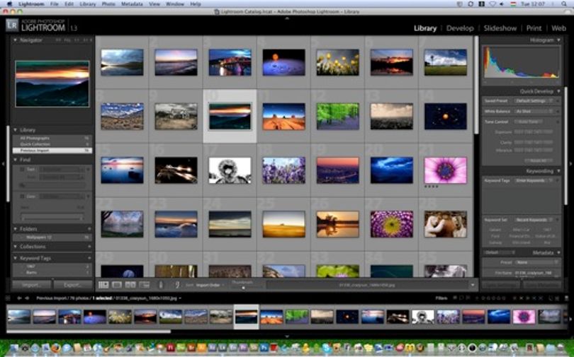The height and width of the screenshot is (357, 574).
Task: Switch to Compare view in the toolbar
Action: (x=130, y=285)
